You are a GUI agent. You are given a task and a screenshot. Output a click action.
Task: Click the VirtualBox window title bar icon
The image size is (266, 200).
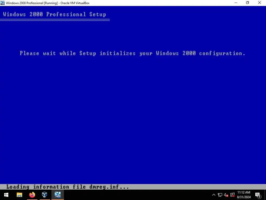pos(3,3)
